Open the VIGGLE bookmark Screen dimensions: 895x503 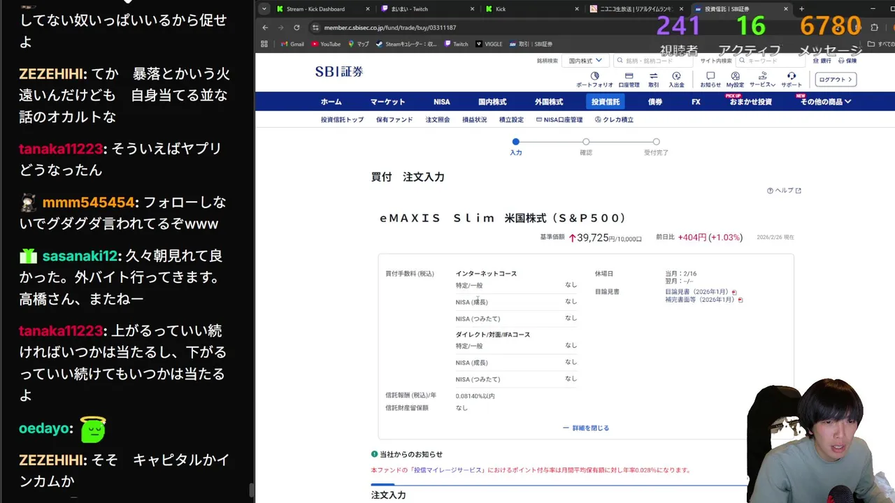(x=489, y=44)
